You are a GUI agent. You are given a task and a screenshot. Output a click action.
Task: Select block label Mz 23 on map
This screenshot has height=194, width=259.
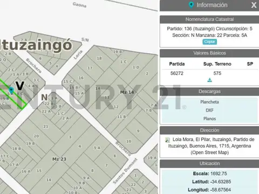click(59, 159)
